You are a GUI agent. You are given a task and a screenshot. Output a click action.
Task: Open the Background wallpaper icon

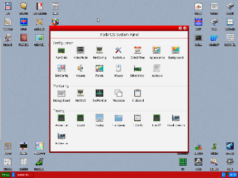tap(176, 50)
